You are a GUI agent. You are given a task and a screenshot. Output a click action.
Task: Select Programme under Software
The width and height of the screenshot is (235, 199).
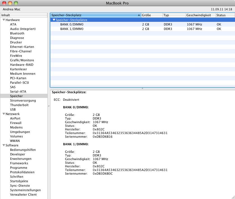coord(19,168)
